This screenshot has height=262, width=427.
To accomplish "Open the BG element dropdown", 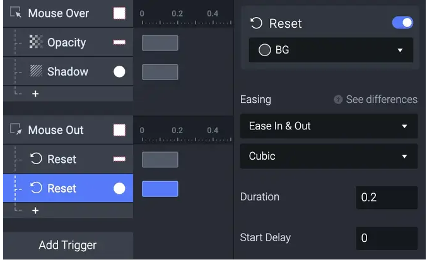I will click(x=331, y=50).
